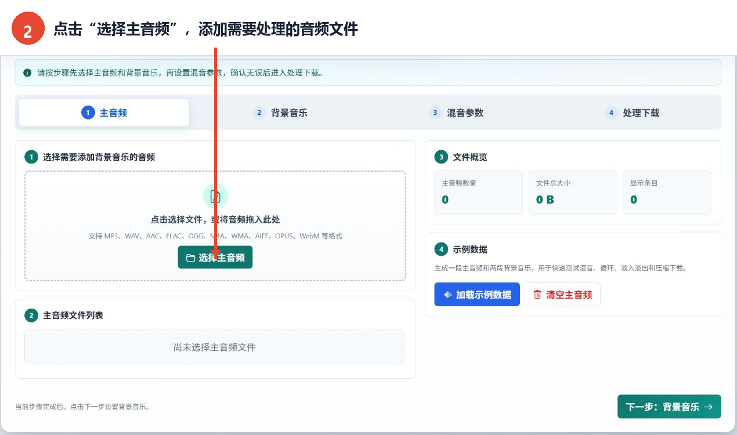Click the 示例数据 section heading
The width and height of the screenshot is (737, 435).
tap(470, 249)
